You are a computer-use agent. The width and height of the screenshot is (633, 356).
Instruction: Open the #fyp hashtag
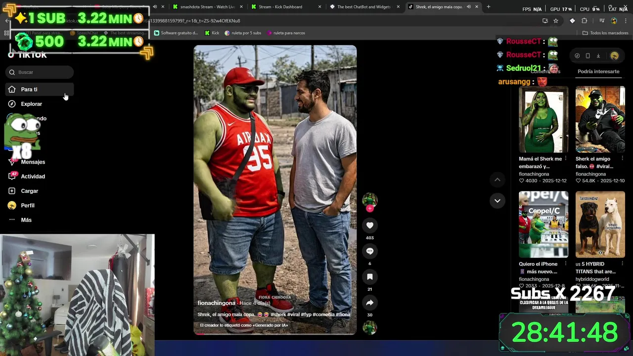305,314
